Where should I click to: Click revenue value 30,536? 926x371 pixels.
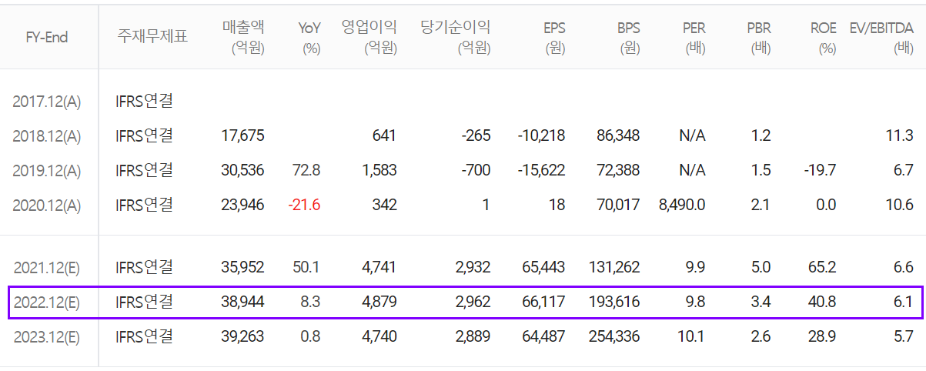point(243,171)
